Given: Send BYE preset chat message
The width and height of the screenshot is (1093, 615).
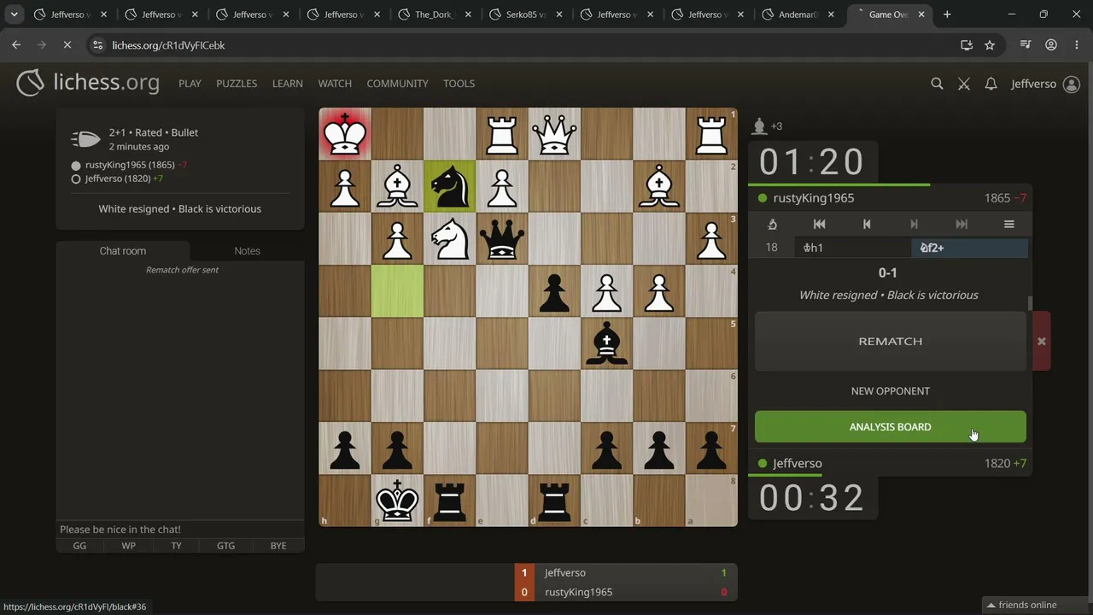Looking at the screenshot, I should pos(278,546).
